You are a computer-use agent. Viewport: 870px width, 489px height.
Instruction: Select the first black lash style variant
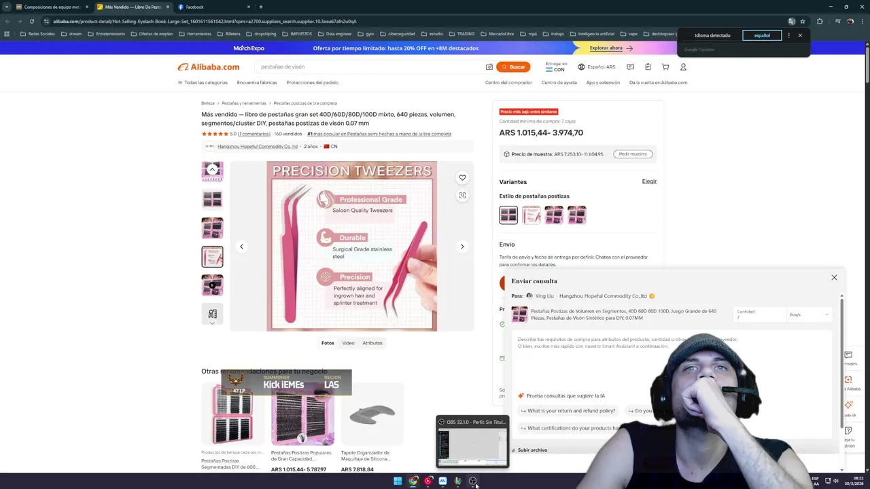click(508, 215)
